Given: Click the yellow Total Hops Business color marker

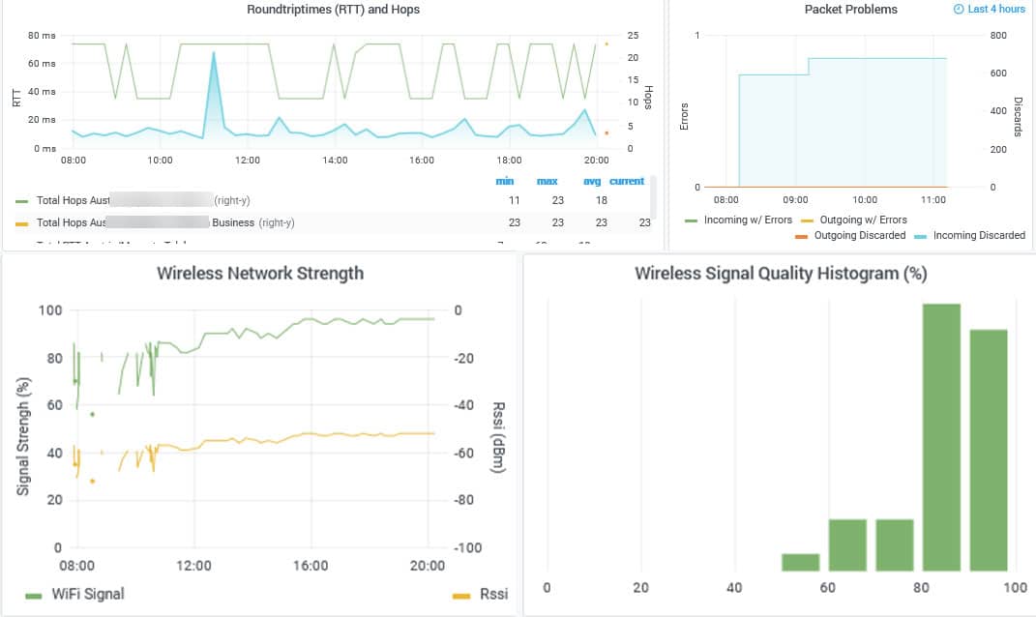Looking at the screenshot, I should pyautogui.click(x=22, y=222).
